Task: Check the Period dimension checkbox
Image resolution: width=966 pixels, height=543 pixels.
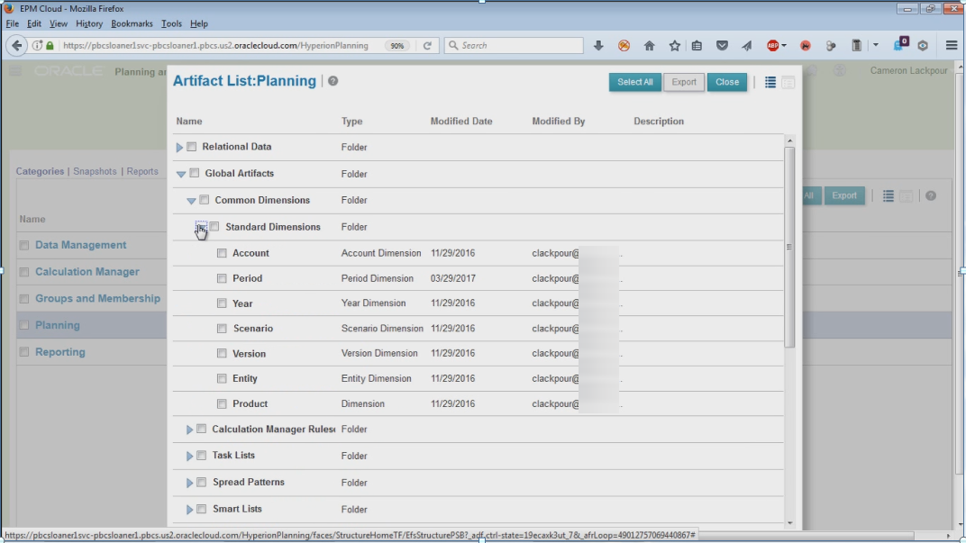Action: (x=222, y=278)
